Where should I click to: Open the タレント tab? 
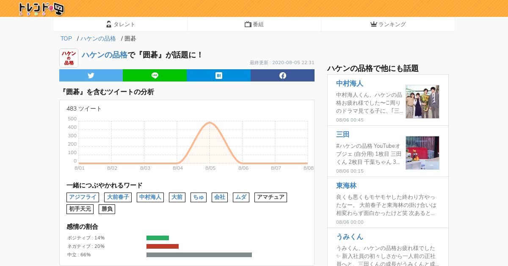(120, 24)
